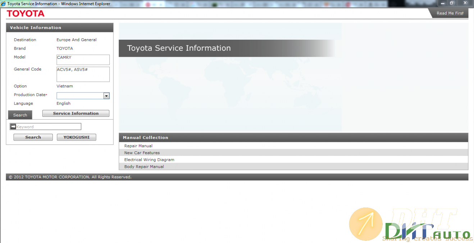Screen dimensions: 474x243
Task: Open the Body Repair Manual
Action: [144, 166]
